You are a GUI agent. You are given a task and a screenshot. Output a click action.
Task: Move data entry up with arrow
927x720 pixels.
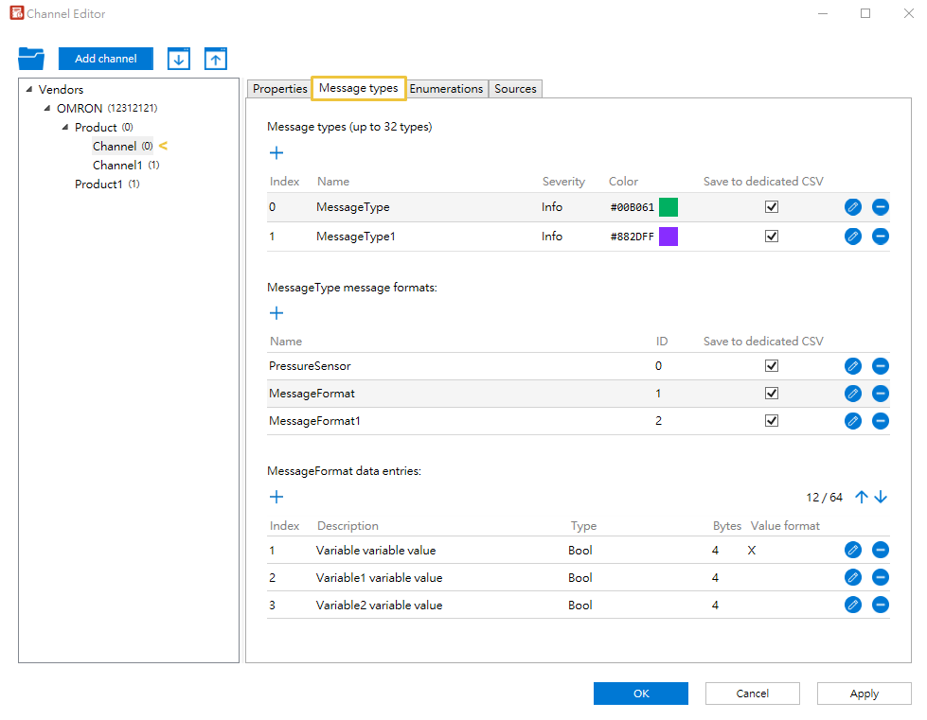862,497
